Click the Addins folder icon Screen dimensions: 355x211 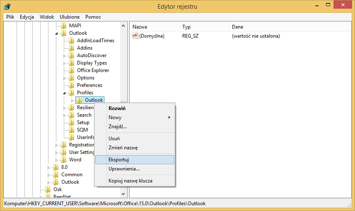(x=72, y=48)
